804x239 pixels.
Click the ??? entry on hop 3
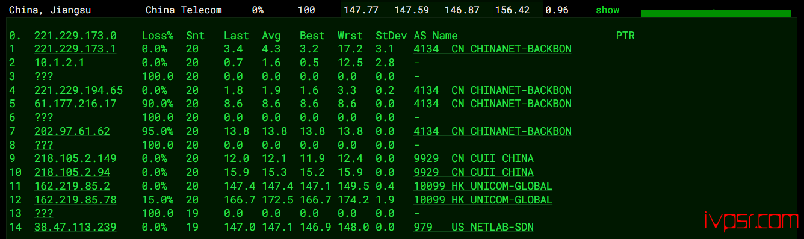(x=43, y=76)
